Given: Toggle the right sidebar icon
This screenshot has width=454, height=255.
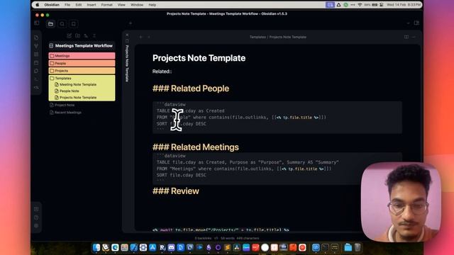Looking at the screenshot, I should (416, 23).
